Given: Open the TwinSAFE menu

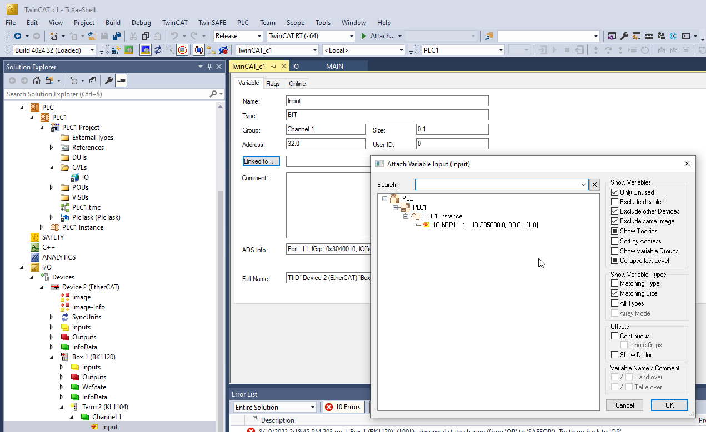Looking at the screenshot, I should (x=212, y=23).
